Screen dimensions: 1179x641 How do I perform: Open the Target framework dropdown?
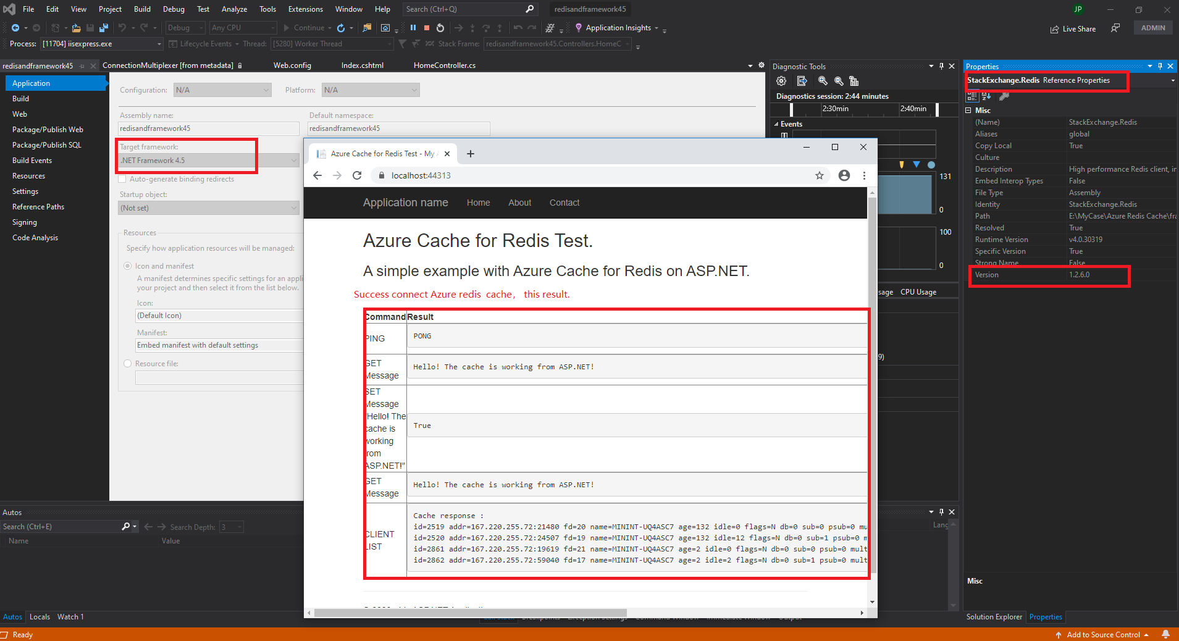pos(209,161)
